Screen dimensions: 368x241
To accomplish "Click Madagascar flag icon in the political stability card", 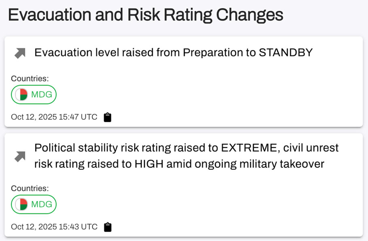I will (x=21, y=205).
